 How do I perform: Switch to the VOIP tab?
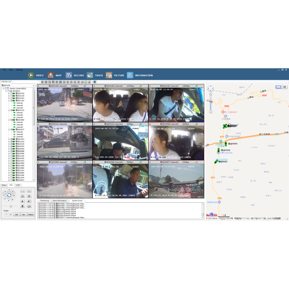18,185
